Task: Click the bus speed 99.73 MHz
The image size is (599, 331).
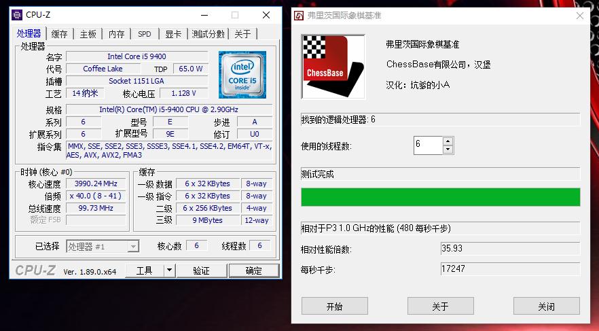Action: (96, 208)
